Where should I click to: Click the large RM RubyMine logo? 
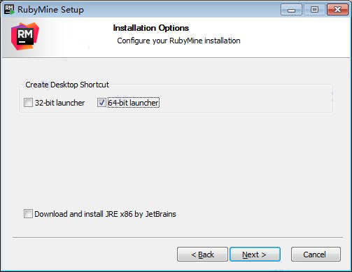click(25, 36)
